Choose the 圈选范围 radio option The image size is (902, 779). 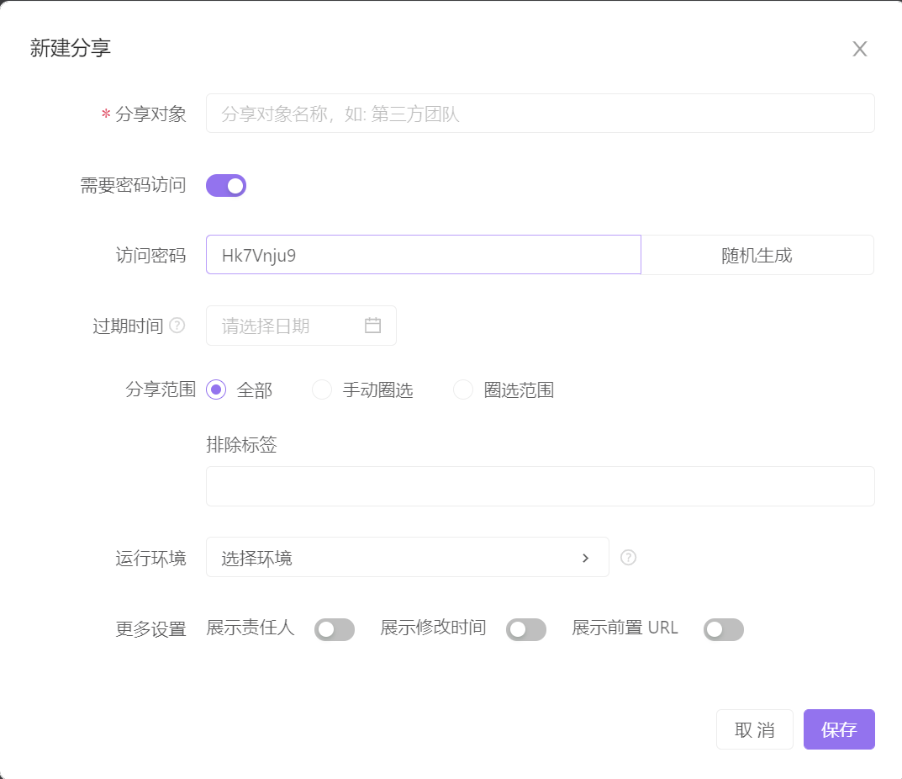coord(462,389)
